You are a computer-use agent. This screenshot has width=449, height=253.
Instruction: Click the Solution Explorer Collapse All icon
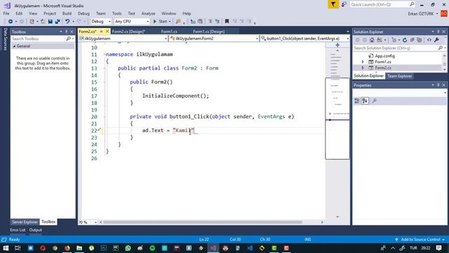click(412, 40)
